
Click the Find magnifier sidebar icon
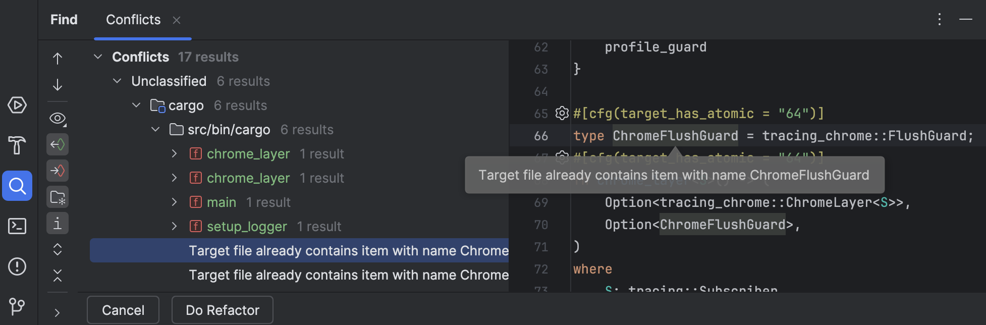17,186
